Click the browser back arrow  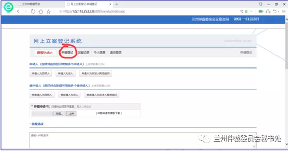pyautogui.click(x=18, y=11)
